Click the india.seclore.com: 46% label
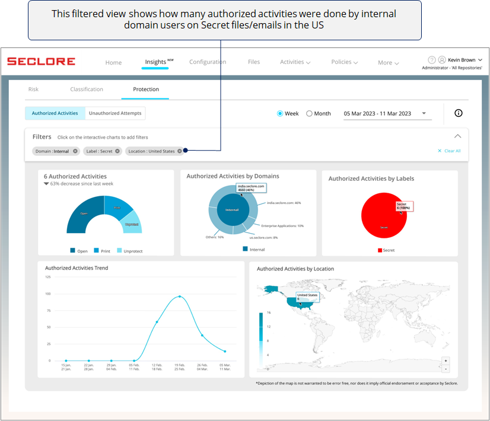Image resolution: width=490 pixels, height=421 pixels. [284, 203]
